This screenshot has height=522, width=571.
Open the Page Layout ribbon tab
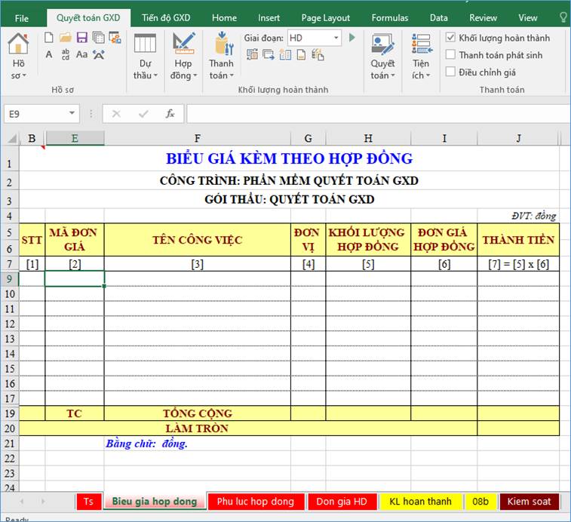[325, 17]
